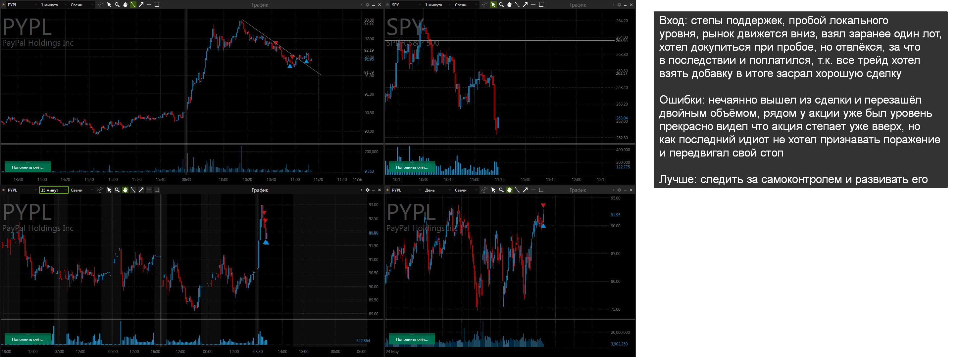The width and height of the screenshot is (960, 357).
Task: Select hand pan tool in PYPL 15-minute chart
Action: click(125, 190)
